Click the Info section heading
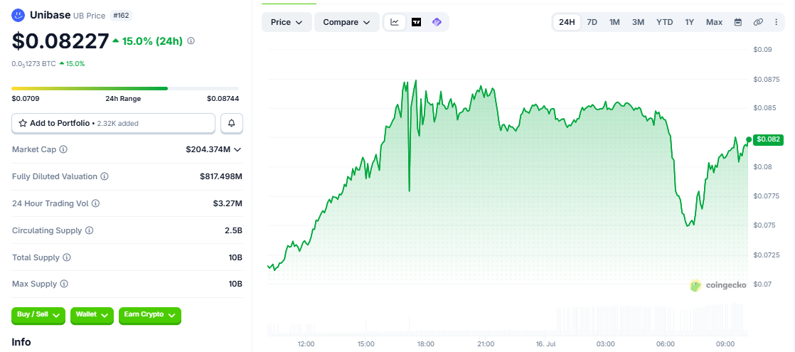 tap(21, 342)
